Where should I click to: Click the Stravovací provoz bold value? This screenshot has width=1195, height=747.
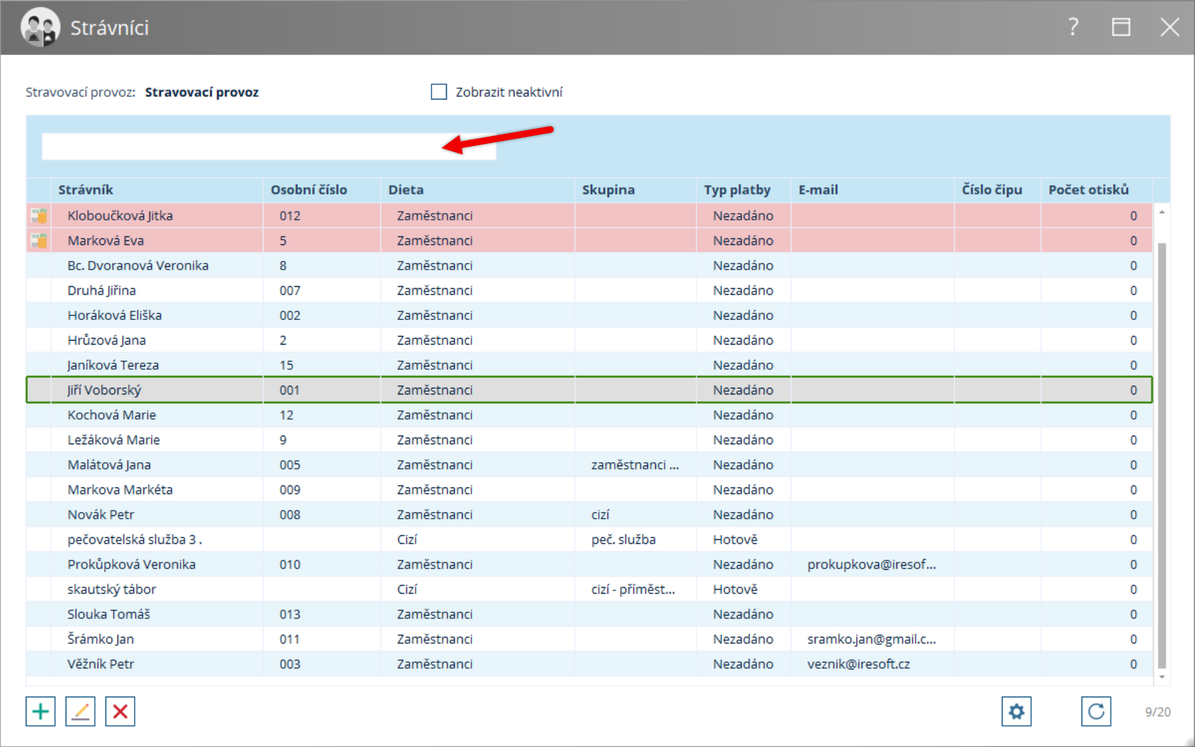click(x=202, y=92)
